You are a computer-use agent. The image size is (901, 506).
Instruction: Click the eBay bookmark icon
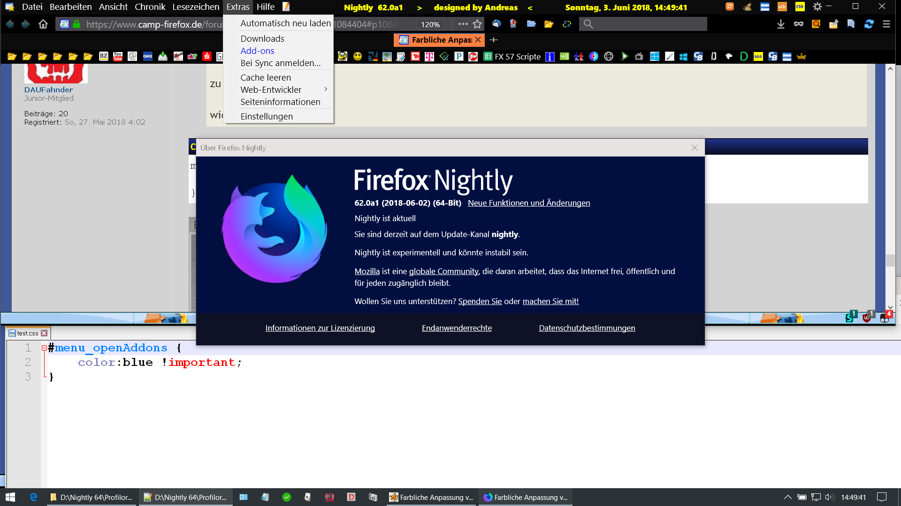point(192,57)
